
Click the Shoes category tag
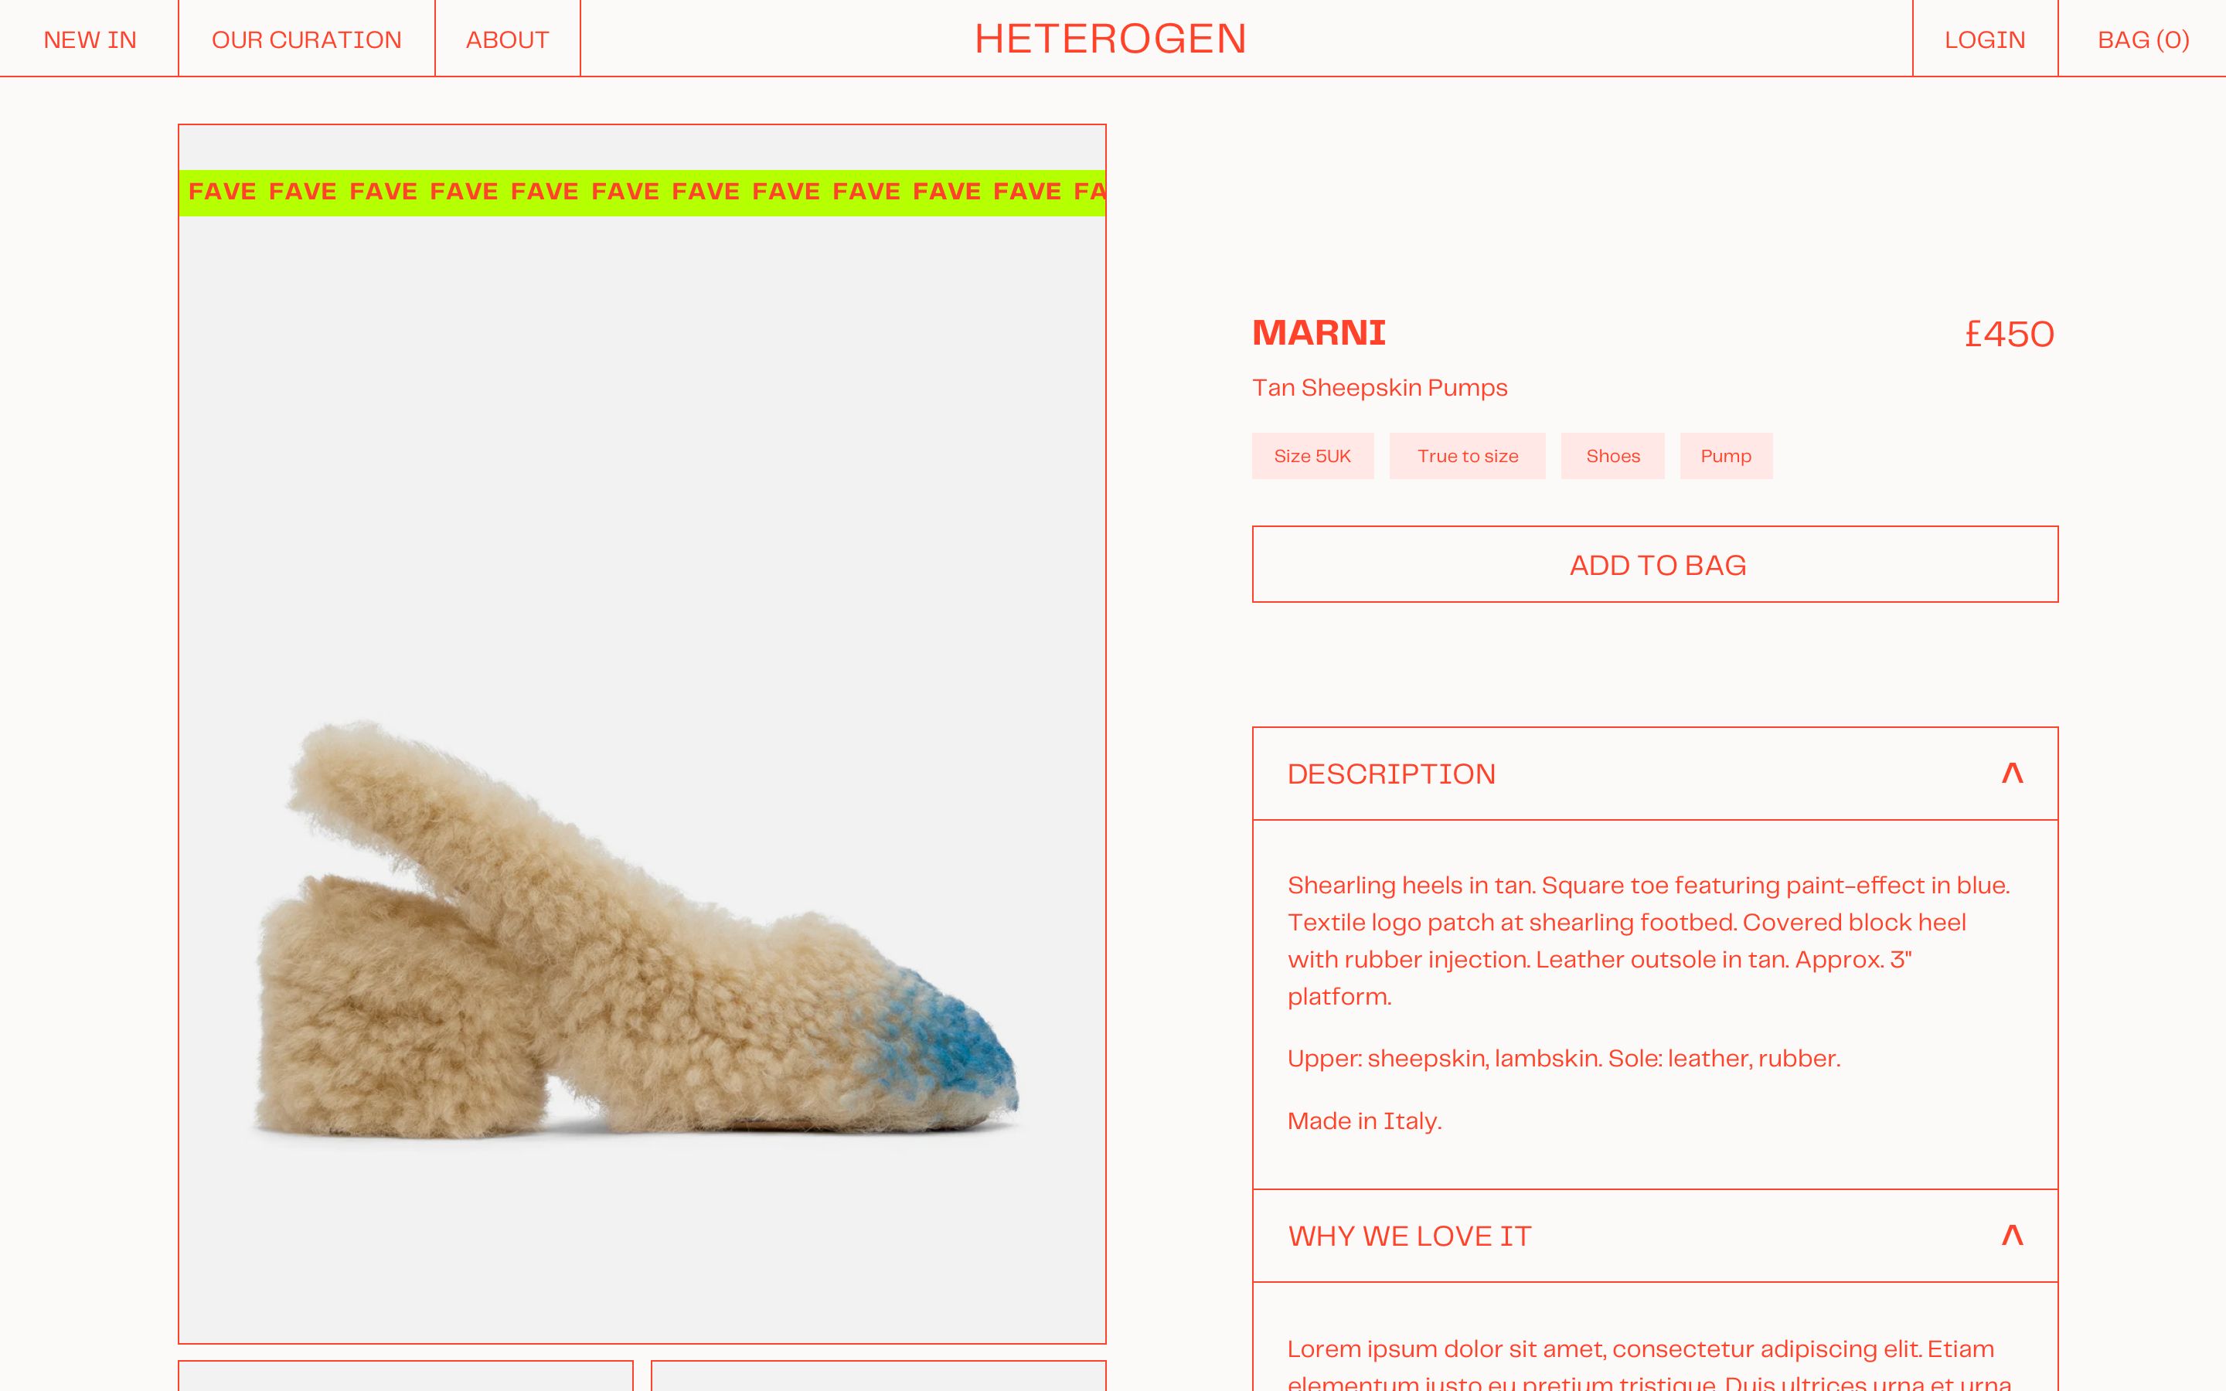(1612, 455)
